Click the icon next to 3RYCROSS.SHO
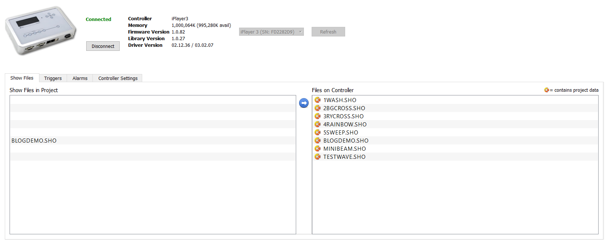The width and height of the screenshot is (610, 245). 318,116
